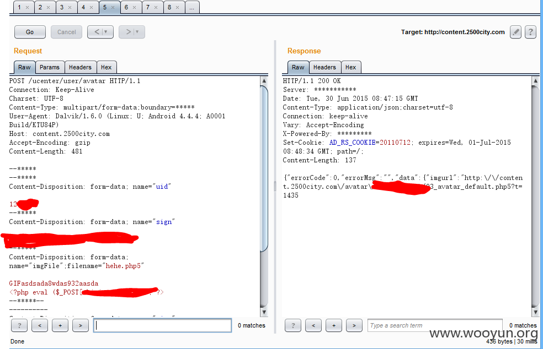The image size is (543, 349).
Task: Open request search options plus button
Action: [x=60, y=325]
